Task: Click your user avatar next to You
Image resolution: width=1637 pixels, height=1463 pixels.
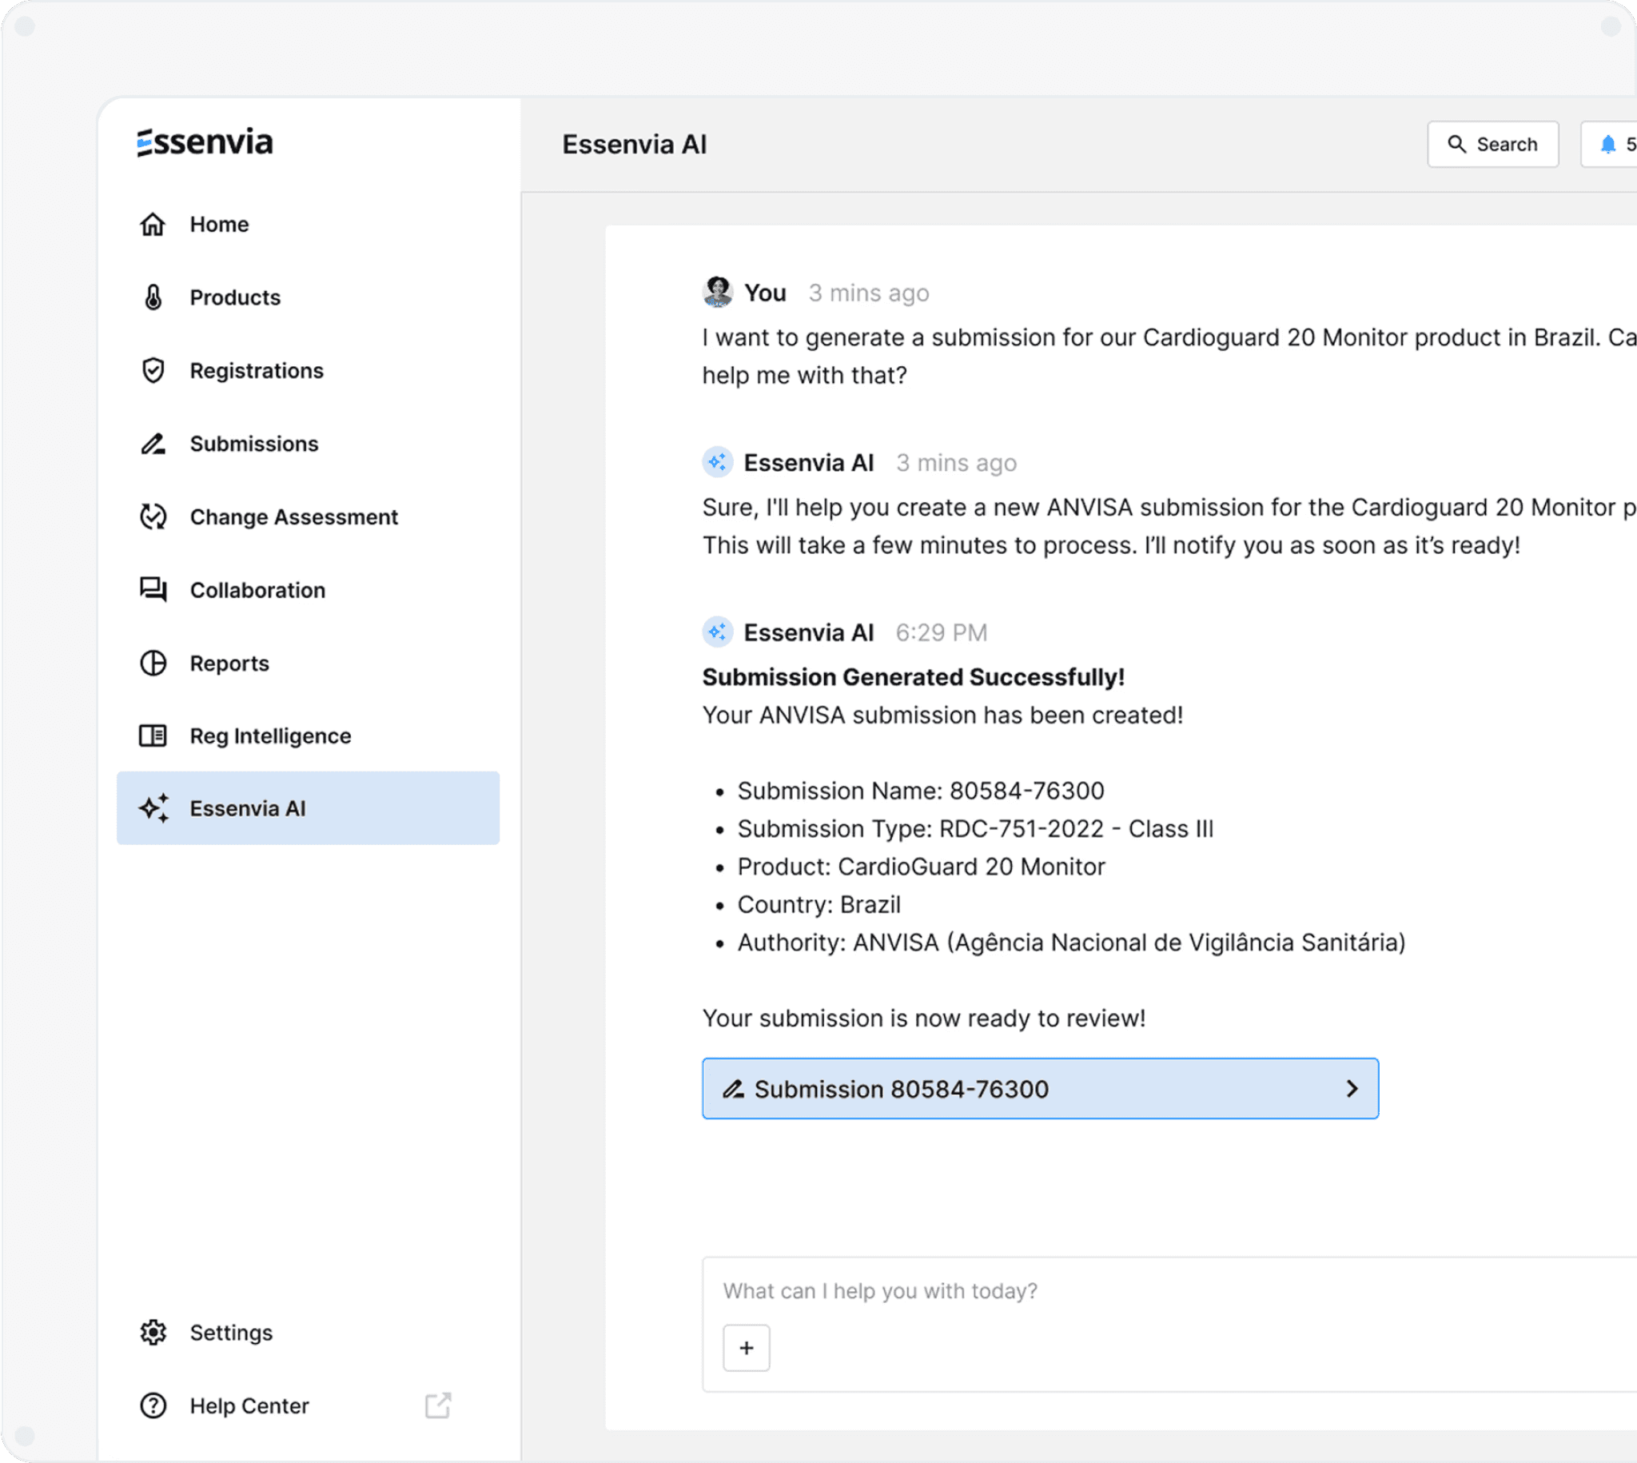Action: [718, 293]
